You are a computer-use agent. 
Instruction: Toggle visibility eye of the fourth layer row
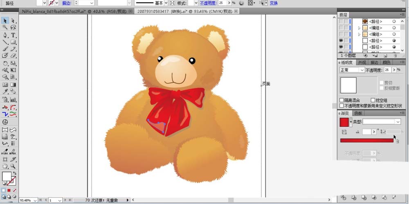pyautogui.click(x=341, y=41)
